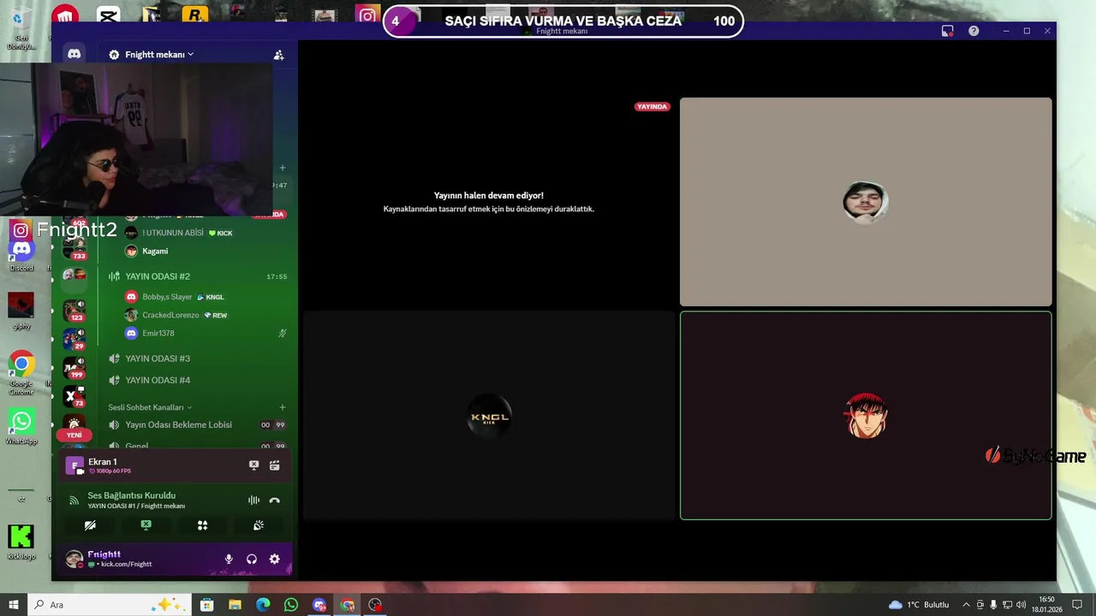Click the YAYINDA live badge

652,107
